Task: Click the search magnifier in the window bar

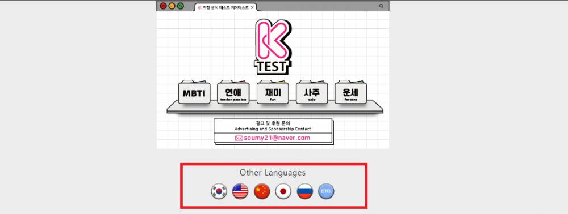Action: click(x=381, y=6)
